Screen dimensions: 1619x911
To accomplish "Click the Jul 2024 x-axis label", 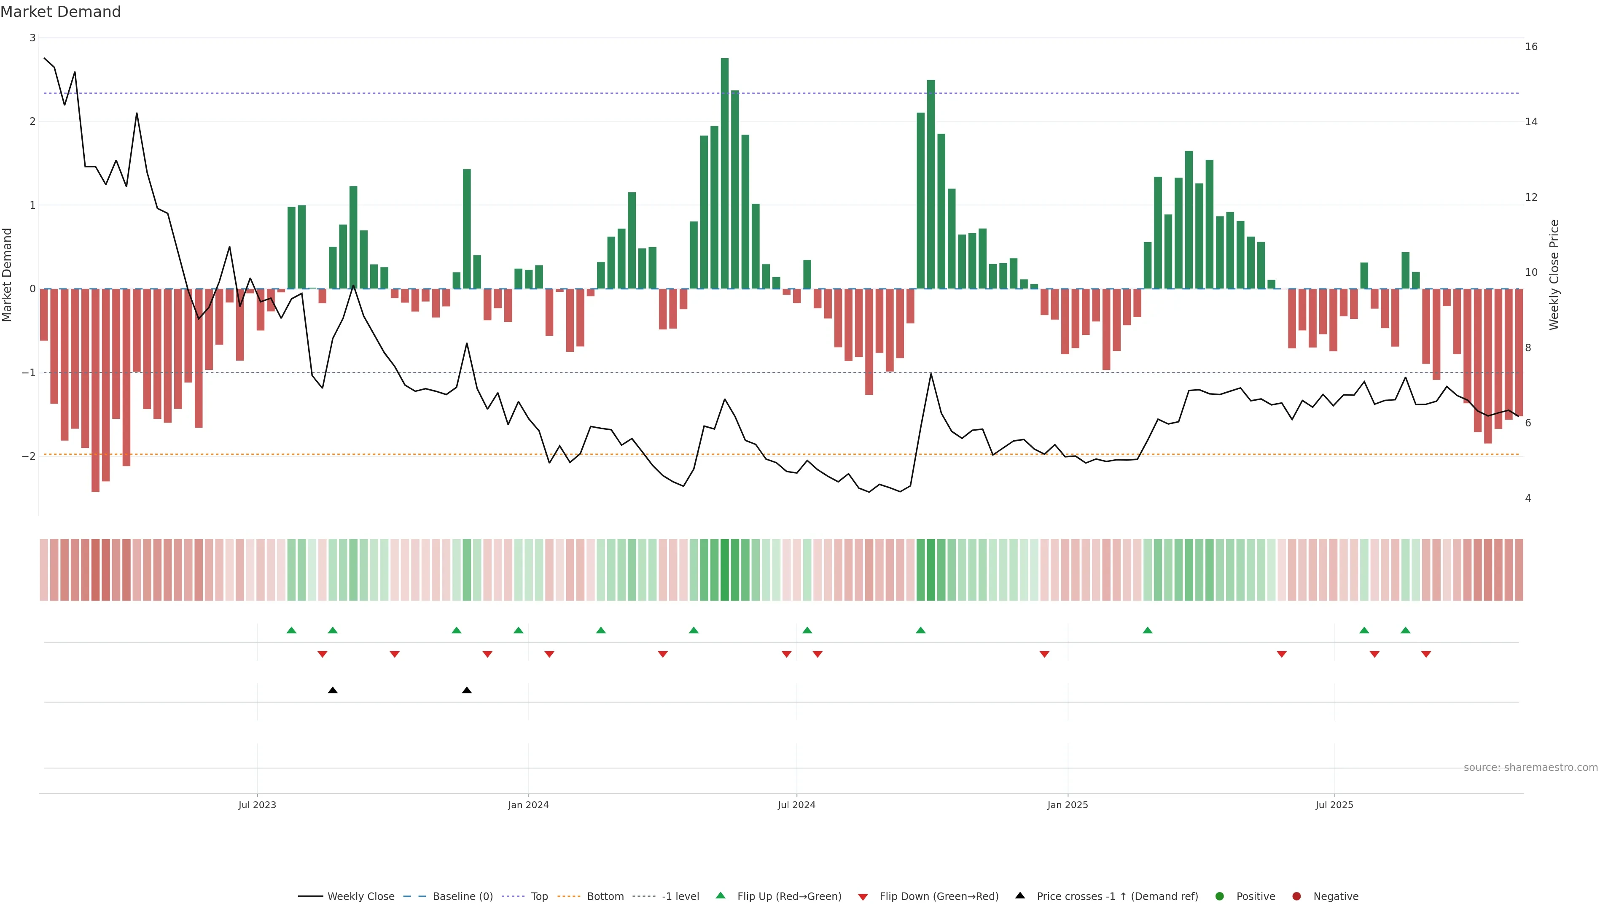I will [x=796, y=805].
